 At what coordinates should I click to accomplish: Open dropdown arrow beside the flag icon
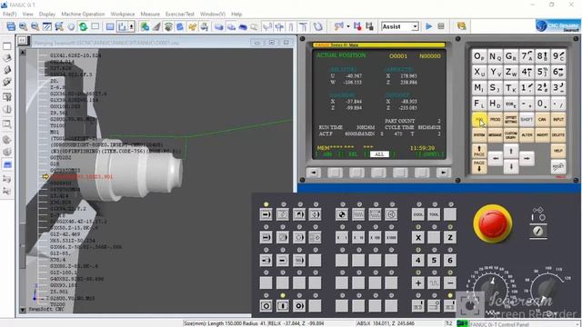pos(348,26)
